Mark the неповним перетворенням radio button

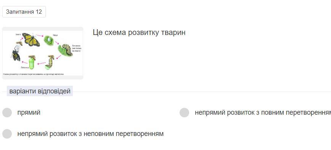(x=7, y=134)
